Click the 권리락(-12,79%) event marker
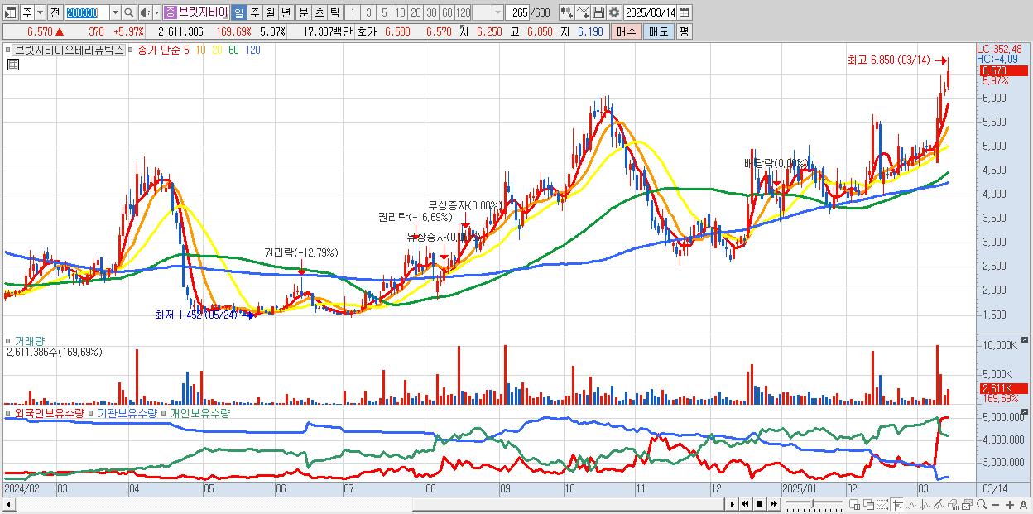The image size is (1033, 514). 301,252
